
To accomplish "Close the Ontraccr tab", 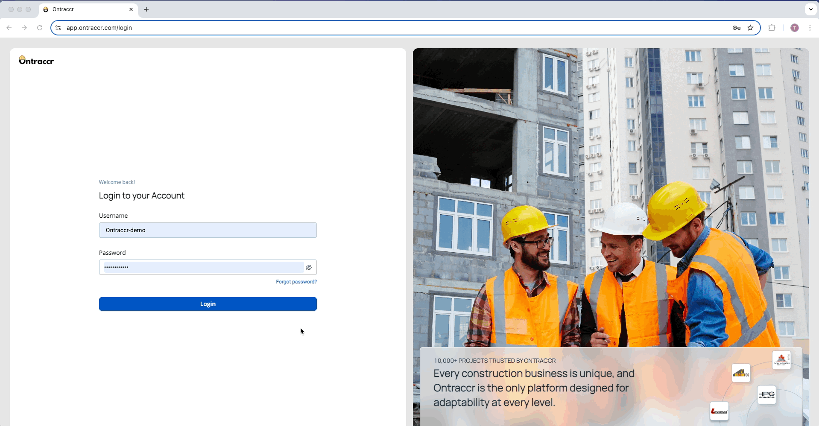I will (x=131, y=9).
